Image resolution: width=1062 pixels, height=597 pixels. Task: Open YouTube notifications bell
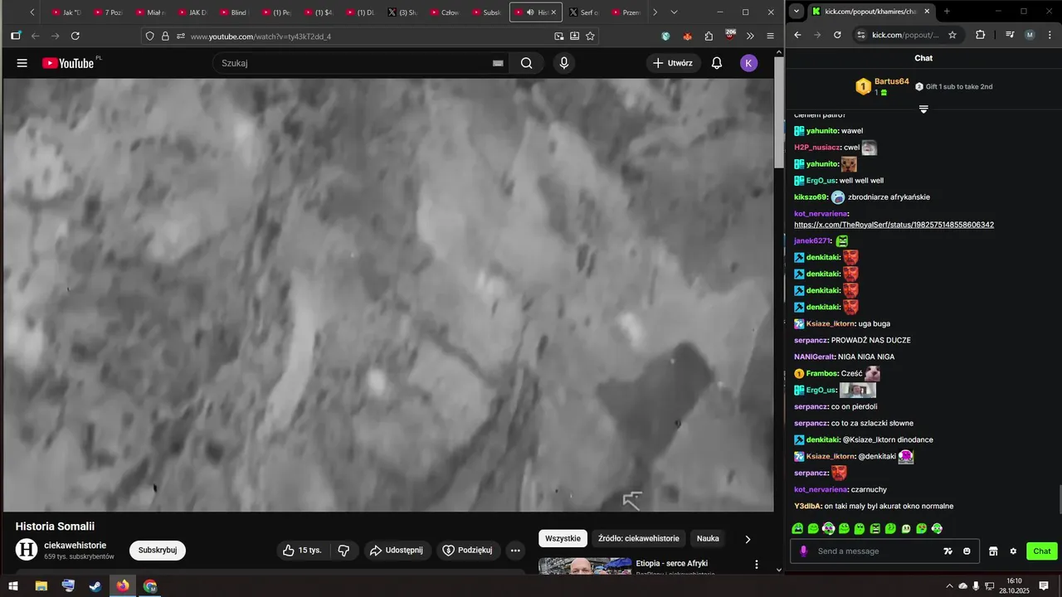(717, 63)
